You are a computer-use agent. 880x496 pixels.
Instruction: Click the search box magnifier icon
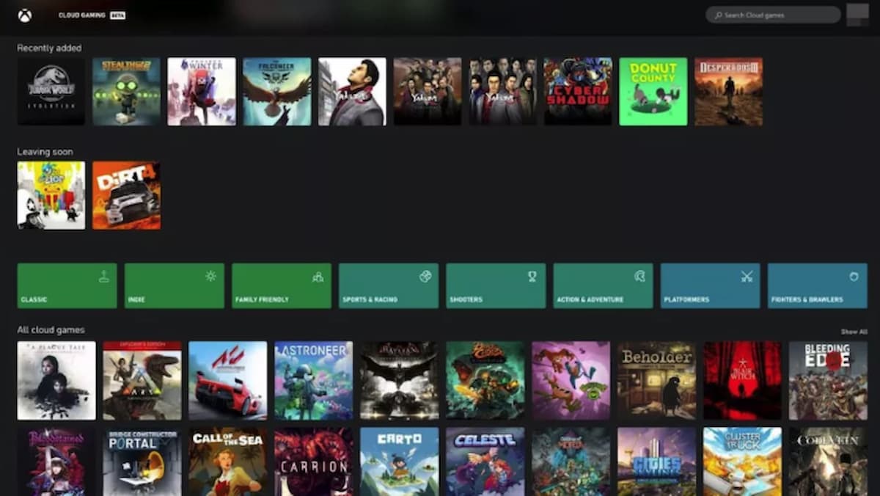click(718, 15)
